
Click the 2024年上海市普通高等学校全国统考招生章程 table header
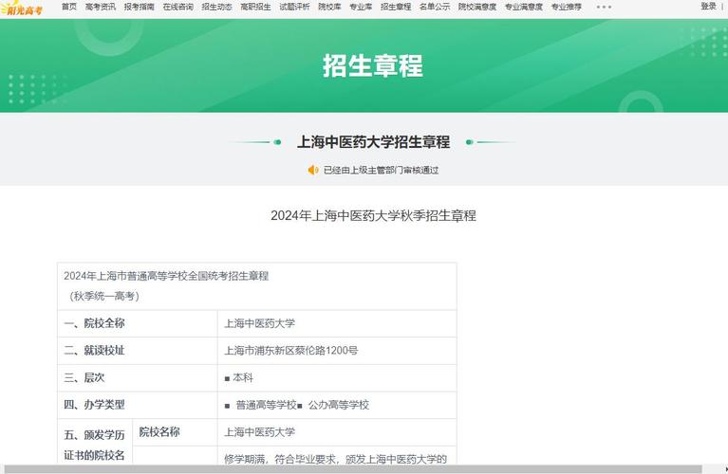(x=166, y=276)
